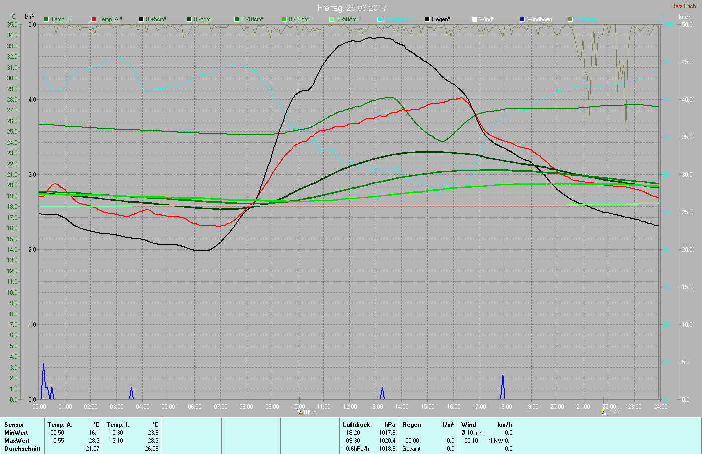Click the 'Ø 10 min.' wind label
Viewport: 702px width, 454px height.
pos(473,433)
